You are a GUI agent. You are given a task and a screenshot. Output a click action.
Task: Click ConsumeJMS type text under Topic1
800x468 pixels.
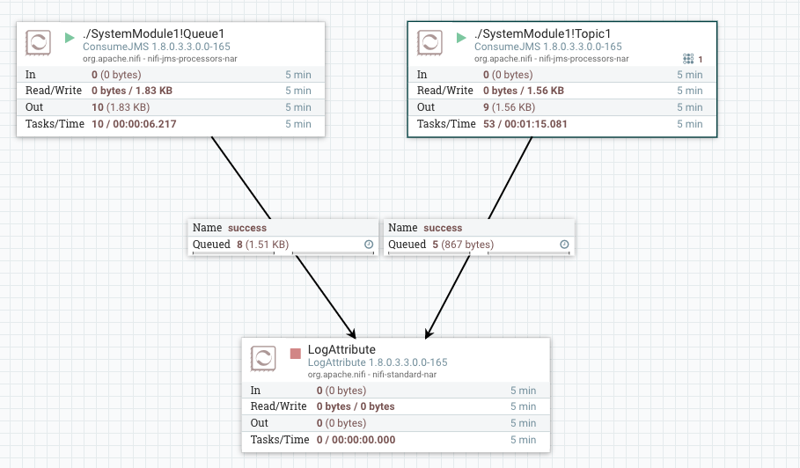click(x=548, y=47)
